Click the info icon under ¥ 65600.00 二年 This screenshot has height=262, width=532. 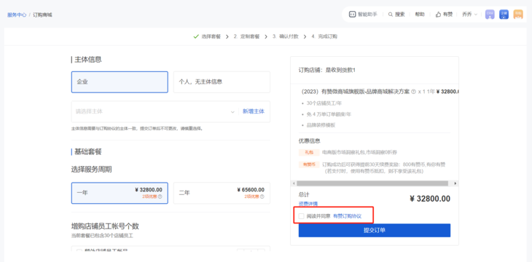coord(262,196)
